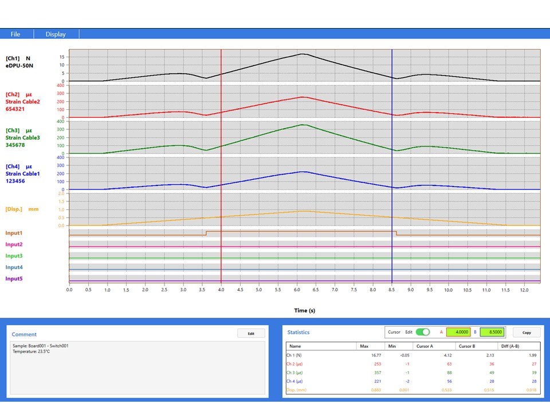Toggle the Ch3 Strain Cable3 channel label
Image resolution: width=550 pixels, height=412 pixels.
pos(23,137)
